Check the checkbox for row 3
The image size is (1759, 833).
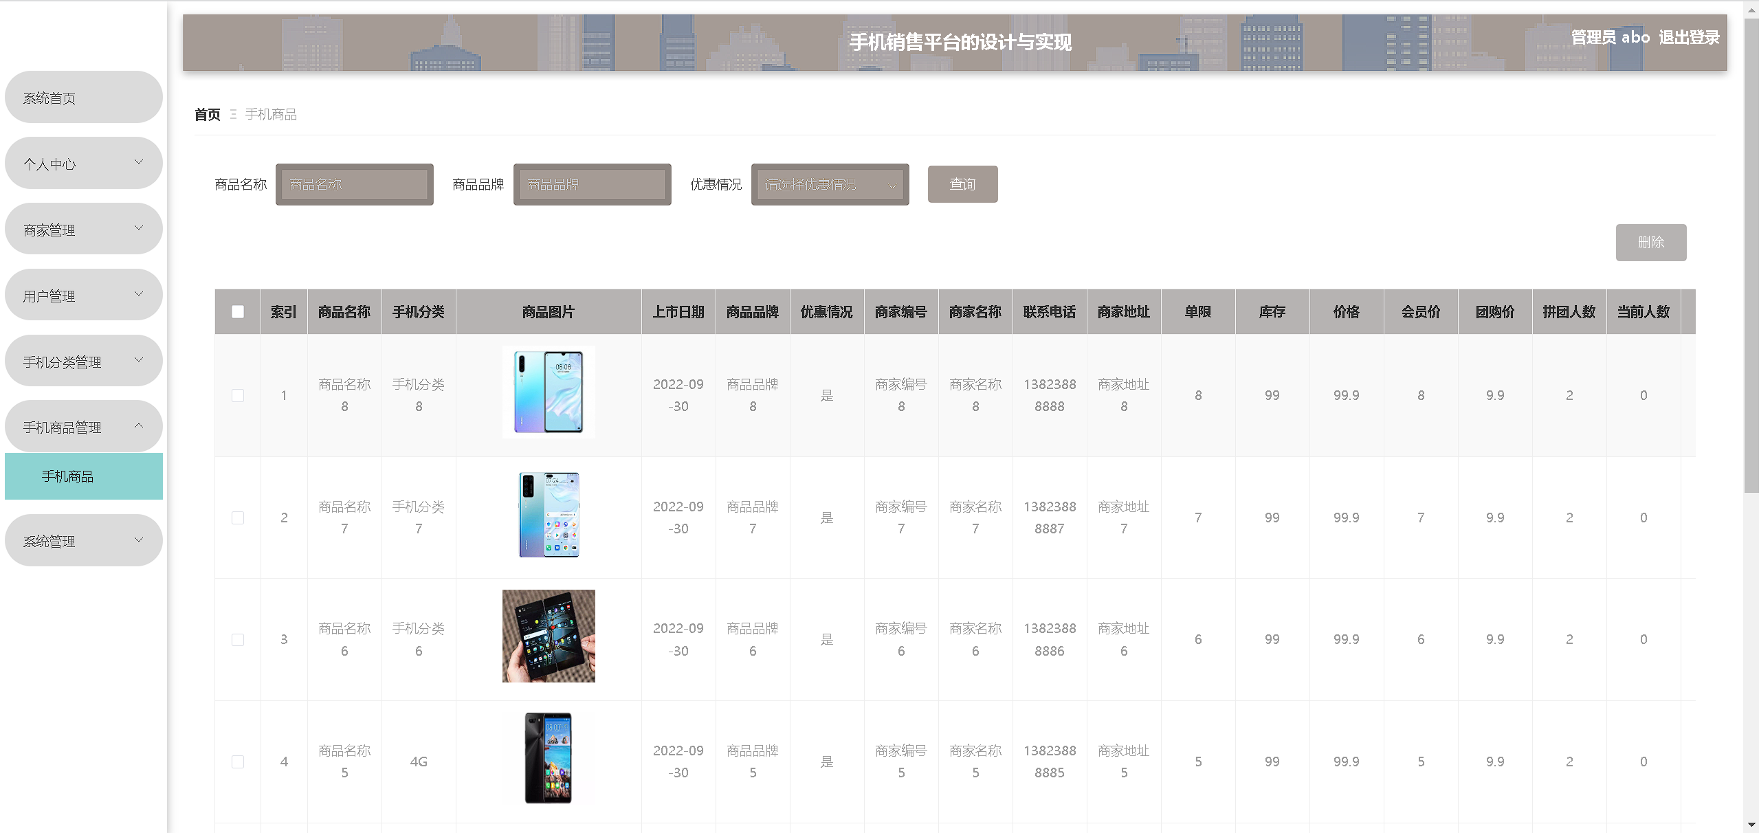click(x=238, y=640)
